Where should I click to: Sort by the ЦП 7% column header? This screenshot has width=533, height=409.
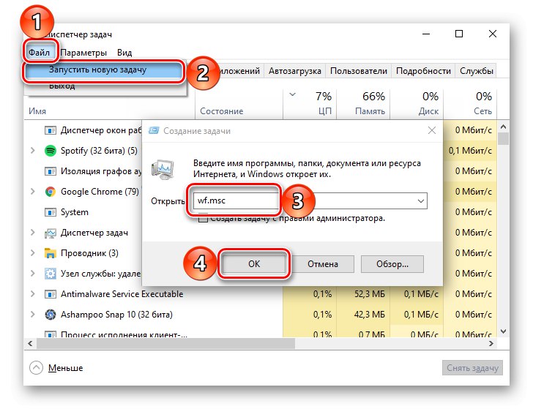pos(310,105)
